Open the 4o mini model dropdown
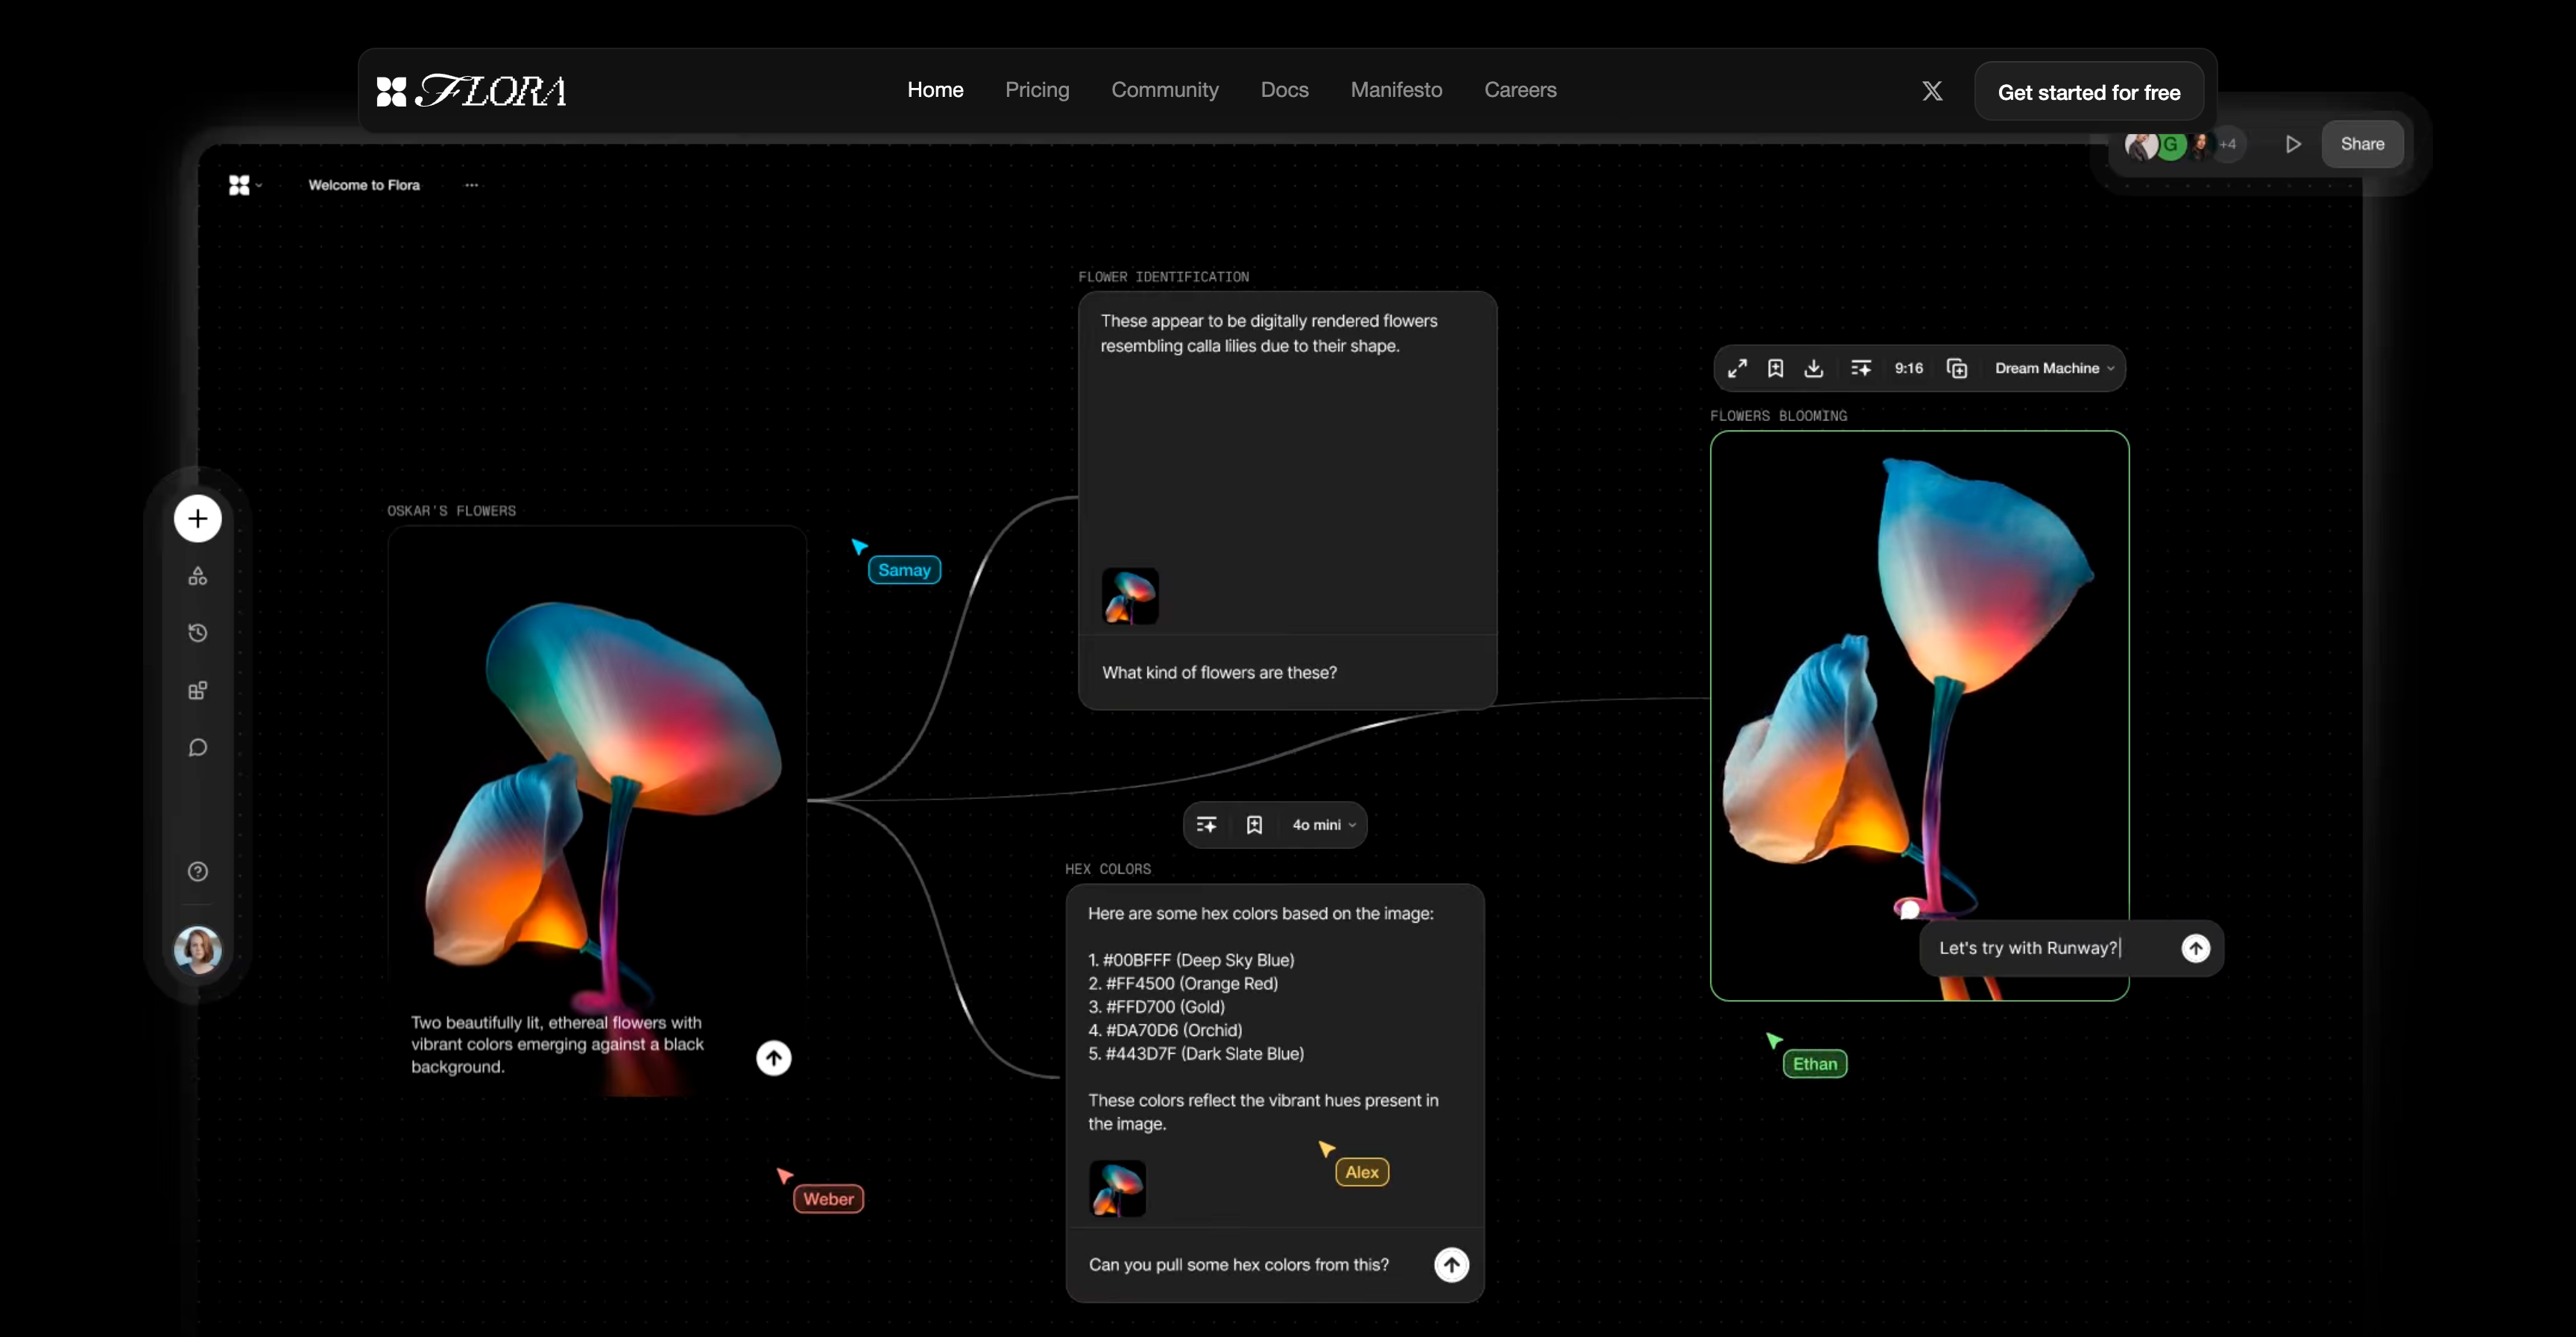This screenshot has width=2576, height=1337. (x=1323, y=825)
